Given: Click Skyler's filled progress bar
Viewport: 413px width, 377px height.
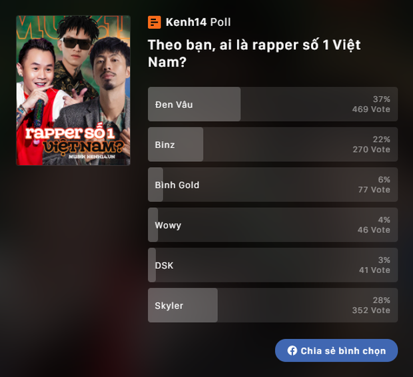Looking at the screenshot, I should pos(183,305).
